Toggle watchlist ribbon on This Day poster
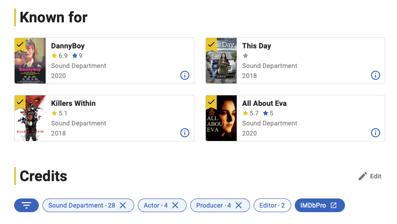Viewport: 397px width, 224px height. [211, 45]
